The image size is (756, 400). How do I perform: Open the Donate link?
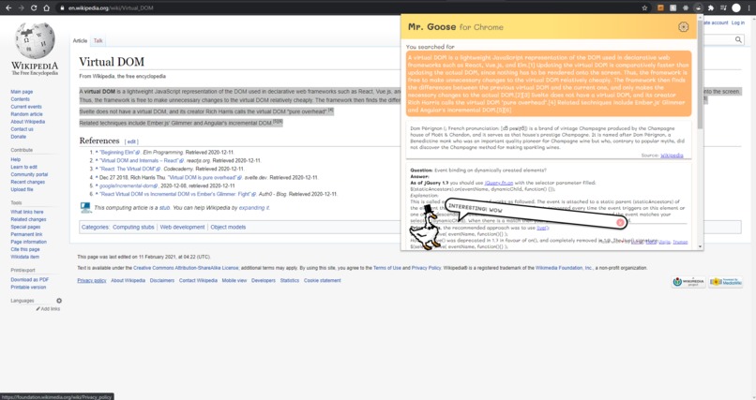click(x=19, y=136)
